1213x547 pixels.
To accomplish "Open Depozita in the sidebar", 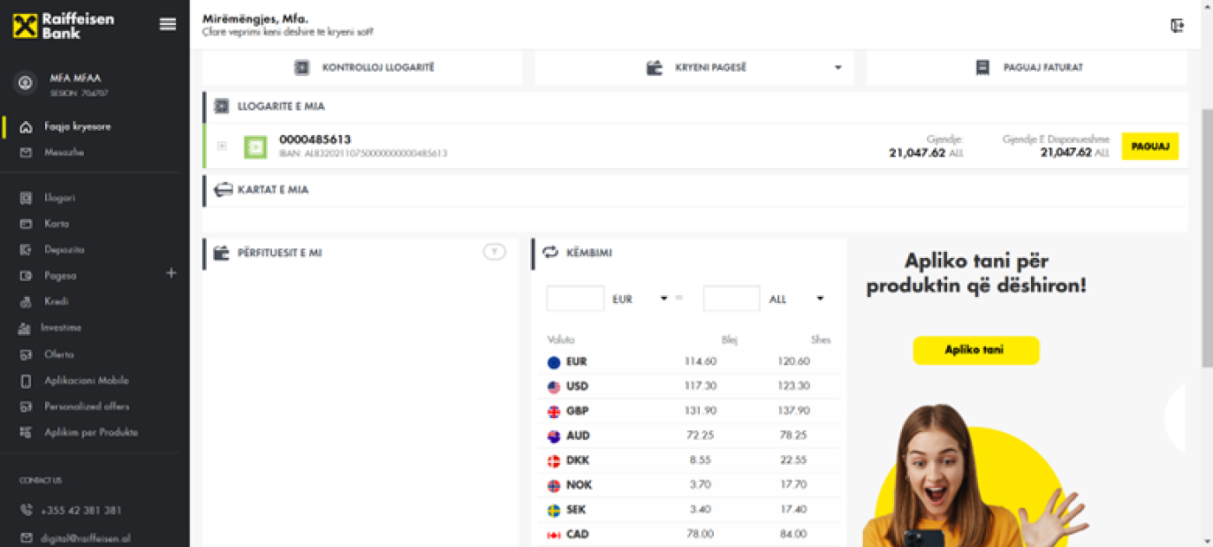I will point(64,249).
